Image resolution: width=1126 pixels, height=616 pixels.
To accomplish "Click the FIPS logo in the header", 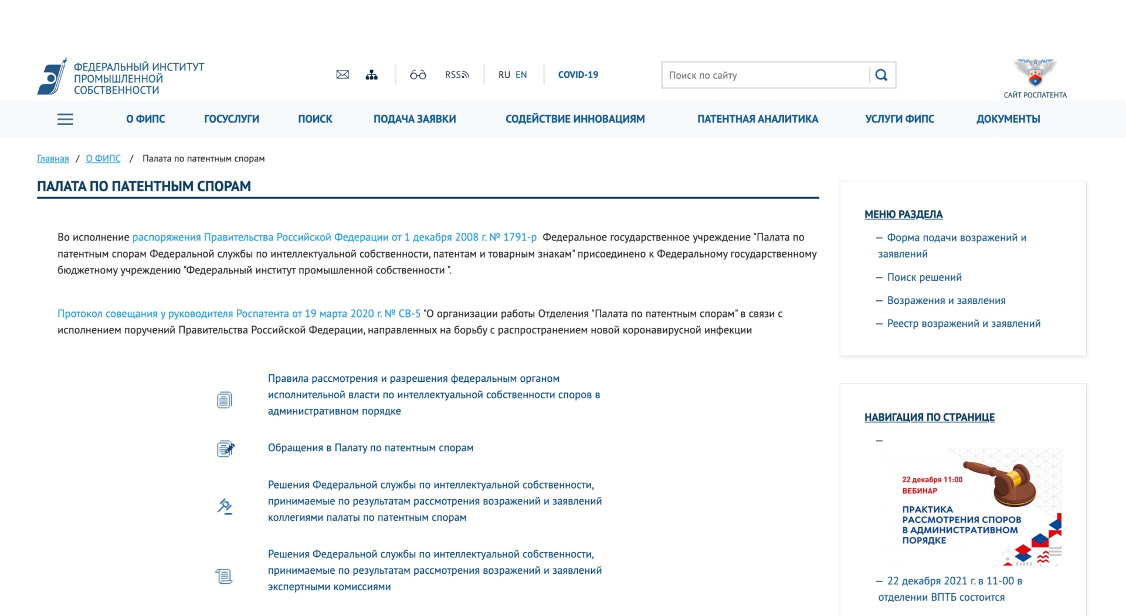I will point(120,77).
